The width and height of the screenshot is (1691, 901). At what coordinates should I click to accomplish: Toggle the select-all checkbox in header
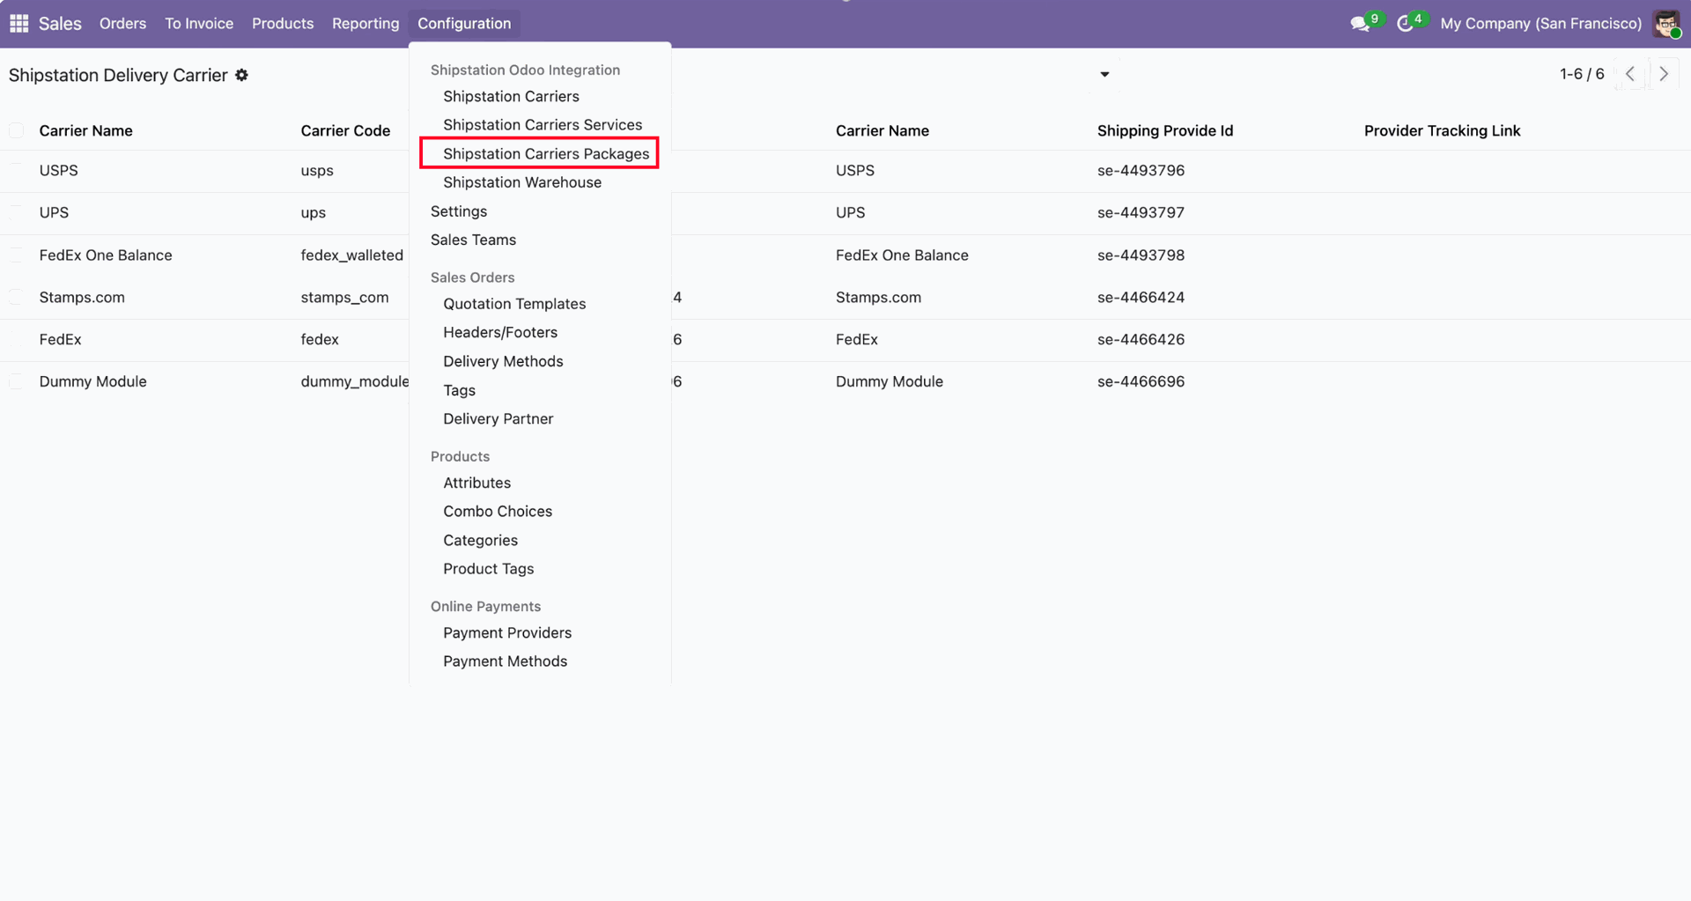17,131
